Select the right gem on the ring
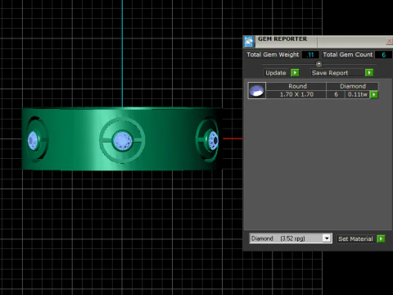Screen dimensions: 393x295 click(213, 141)
